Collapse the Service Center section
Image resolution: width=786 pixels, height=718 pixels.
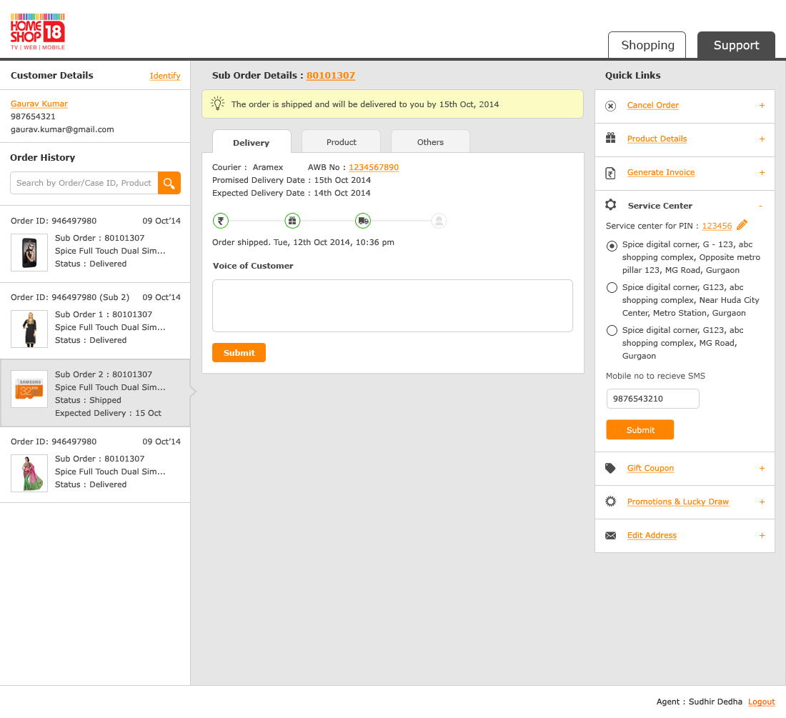point(760,206)
